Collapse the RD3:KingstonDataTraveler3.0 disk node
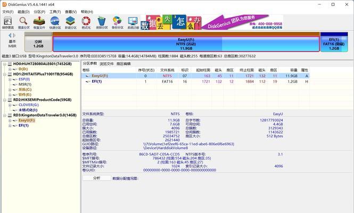The image size is (354, 213). (x=4, y=115)
